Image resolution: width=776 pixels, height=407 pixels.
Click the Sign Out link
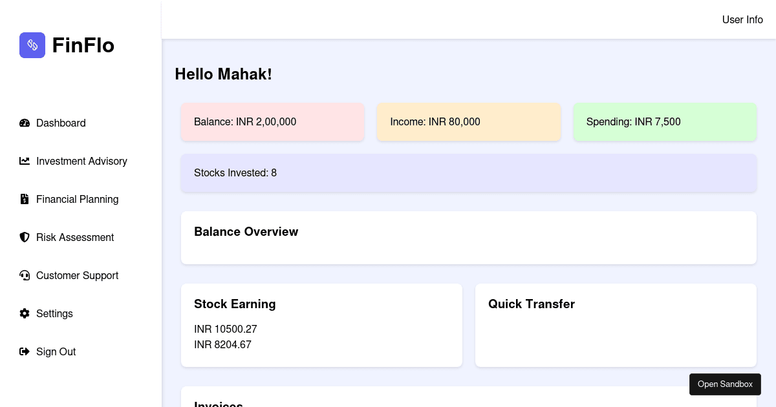click(56, 352)
